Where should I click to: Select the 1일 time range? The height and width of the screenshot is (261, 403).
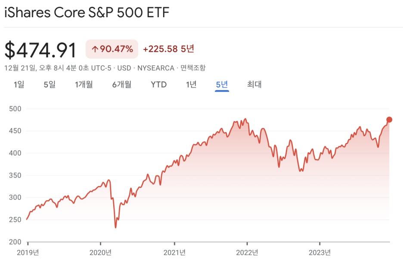point(18,84)
